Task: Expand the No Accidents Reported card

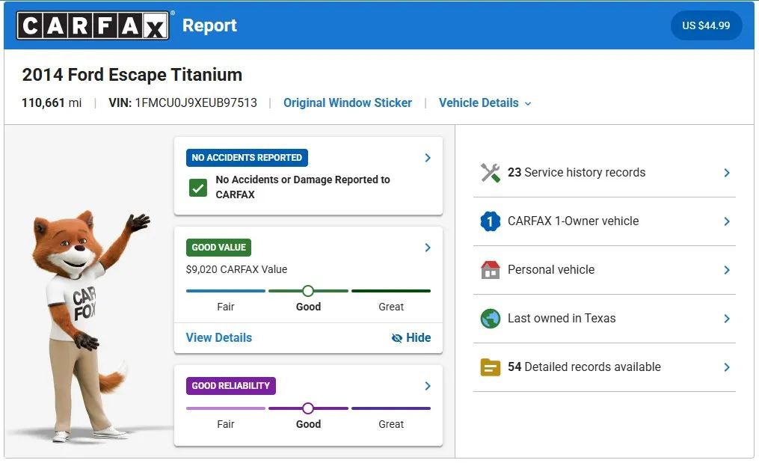Action: [x=427, y=158]
